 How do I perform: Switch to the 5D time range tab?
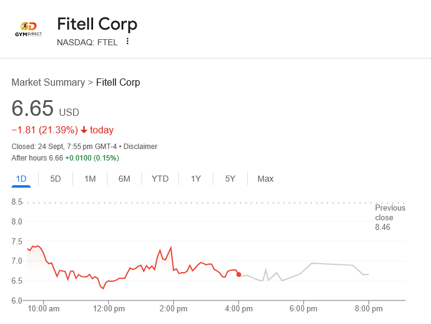pos(56,179)
